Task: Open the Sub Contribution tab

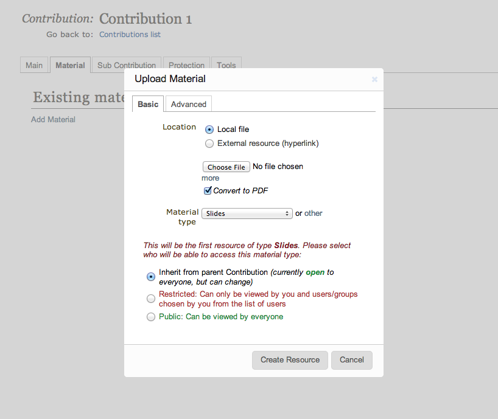Action: 127,65
